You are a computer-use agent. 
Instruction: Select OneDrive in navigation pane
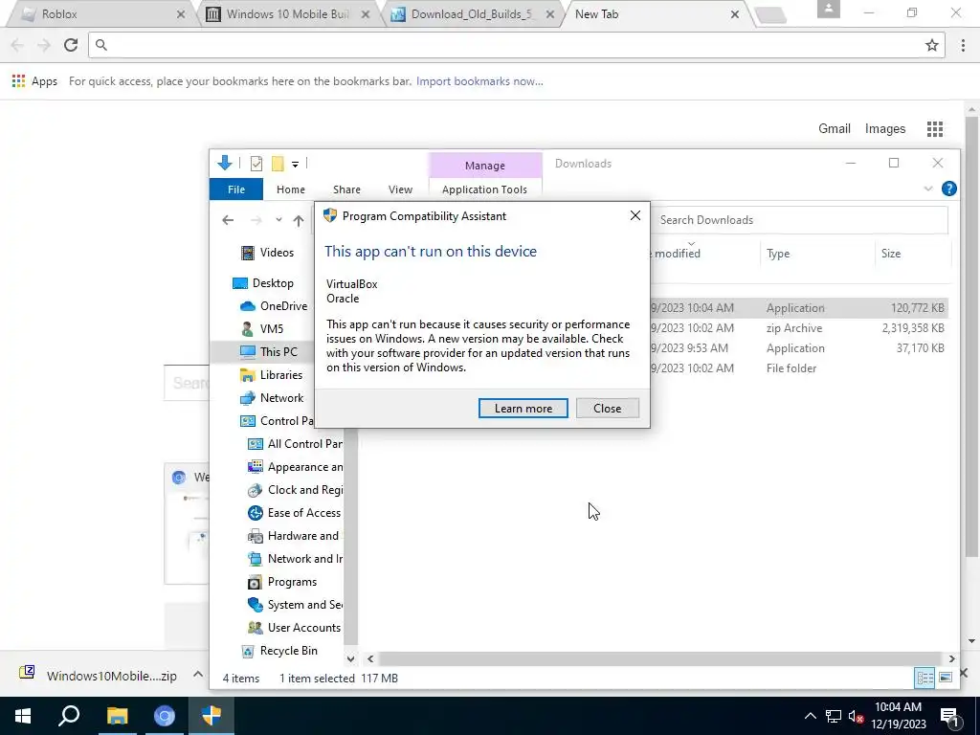click(x=275, y=306)
